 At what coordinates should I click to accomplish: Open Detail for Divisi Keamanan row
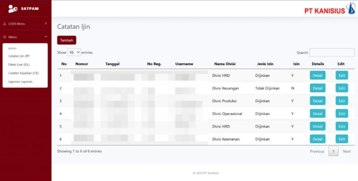[318, 139]
